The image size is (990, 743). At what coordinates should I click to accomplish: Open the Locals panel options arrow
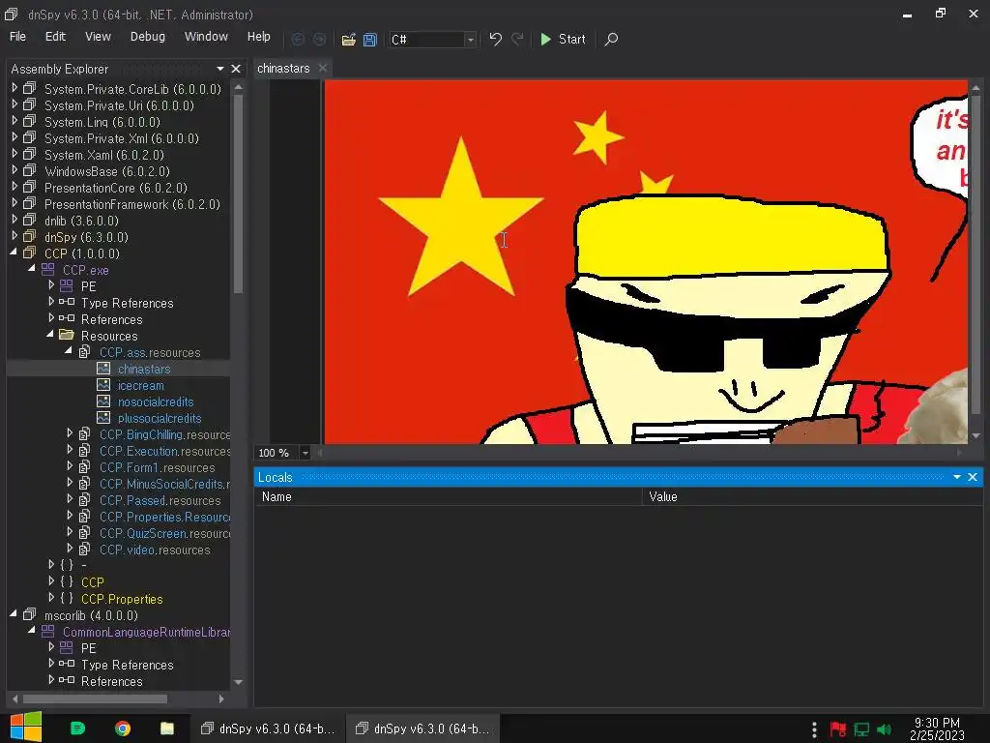pos(957,477)
